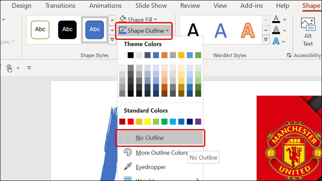Select the Eyedropper tool
The height and width of the screenshot is (181, 322).
tap(128, 167)
